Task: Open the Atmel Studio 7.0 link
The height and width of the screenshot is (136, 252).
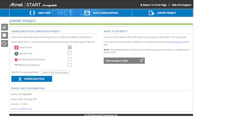Action: coord(177,42)
